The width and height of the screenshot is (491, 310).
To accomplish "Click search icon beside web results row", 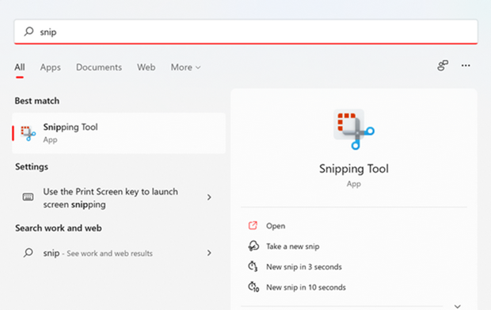I will [29, 253].
